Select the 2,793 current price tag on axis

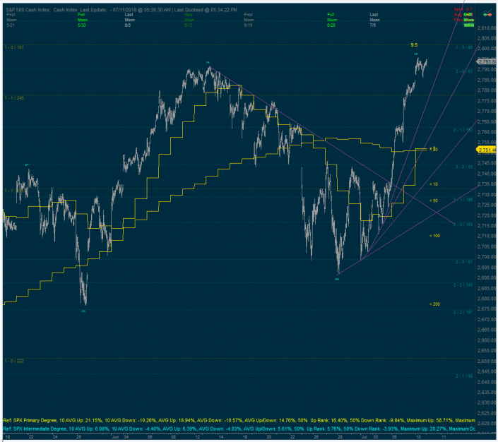coord(487,61)
